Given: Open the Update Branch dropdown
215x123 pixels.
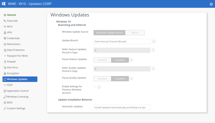Looking at the screenshot, I should tap(122, 41).
